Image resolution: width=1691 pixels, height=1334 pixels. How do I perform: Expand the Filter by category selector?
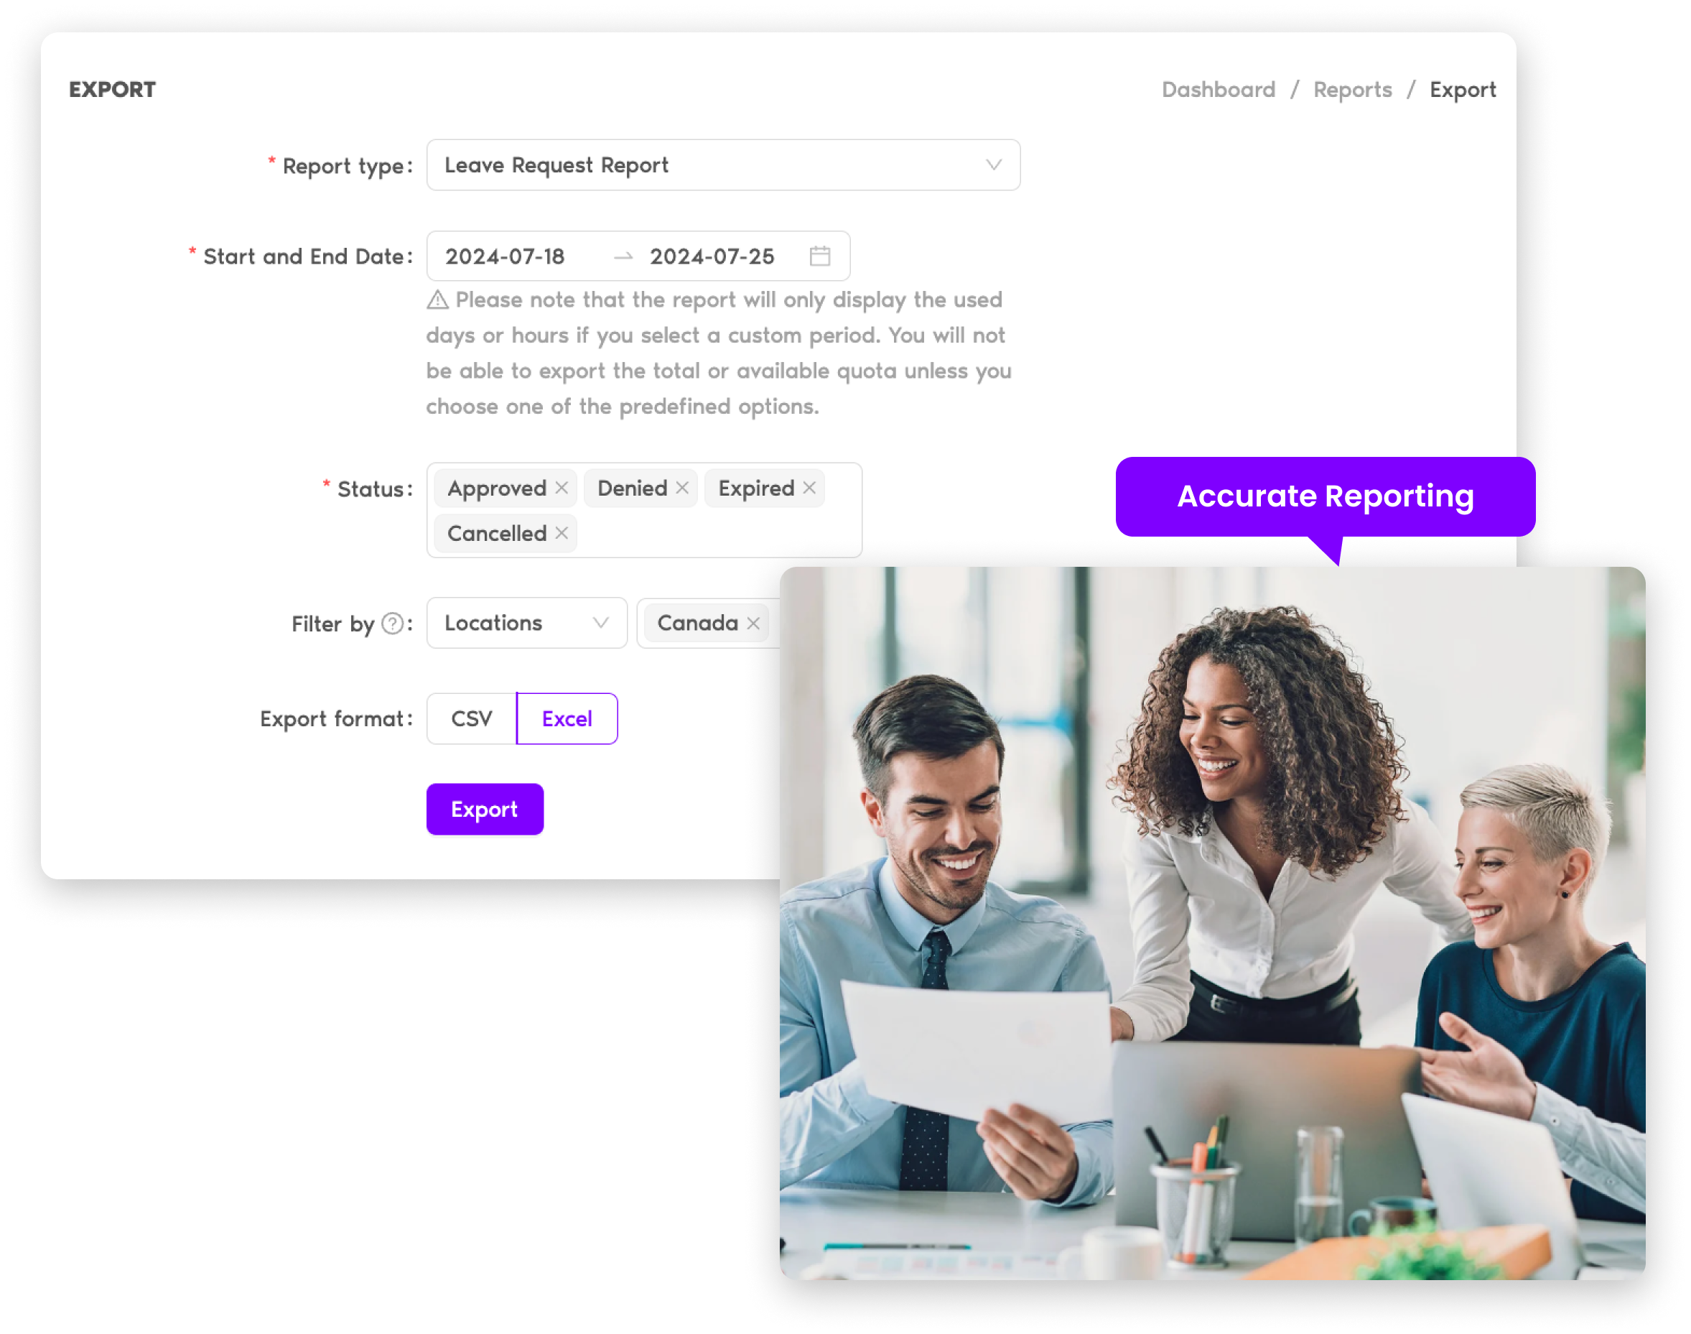527,622
